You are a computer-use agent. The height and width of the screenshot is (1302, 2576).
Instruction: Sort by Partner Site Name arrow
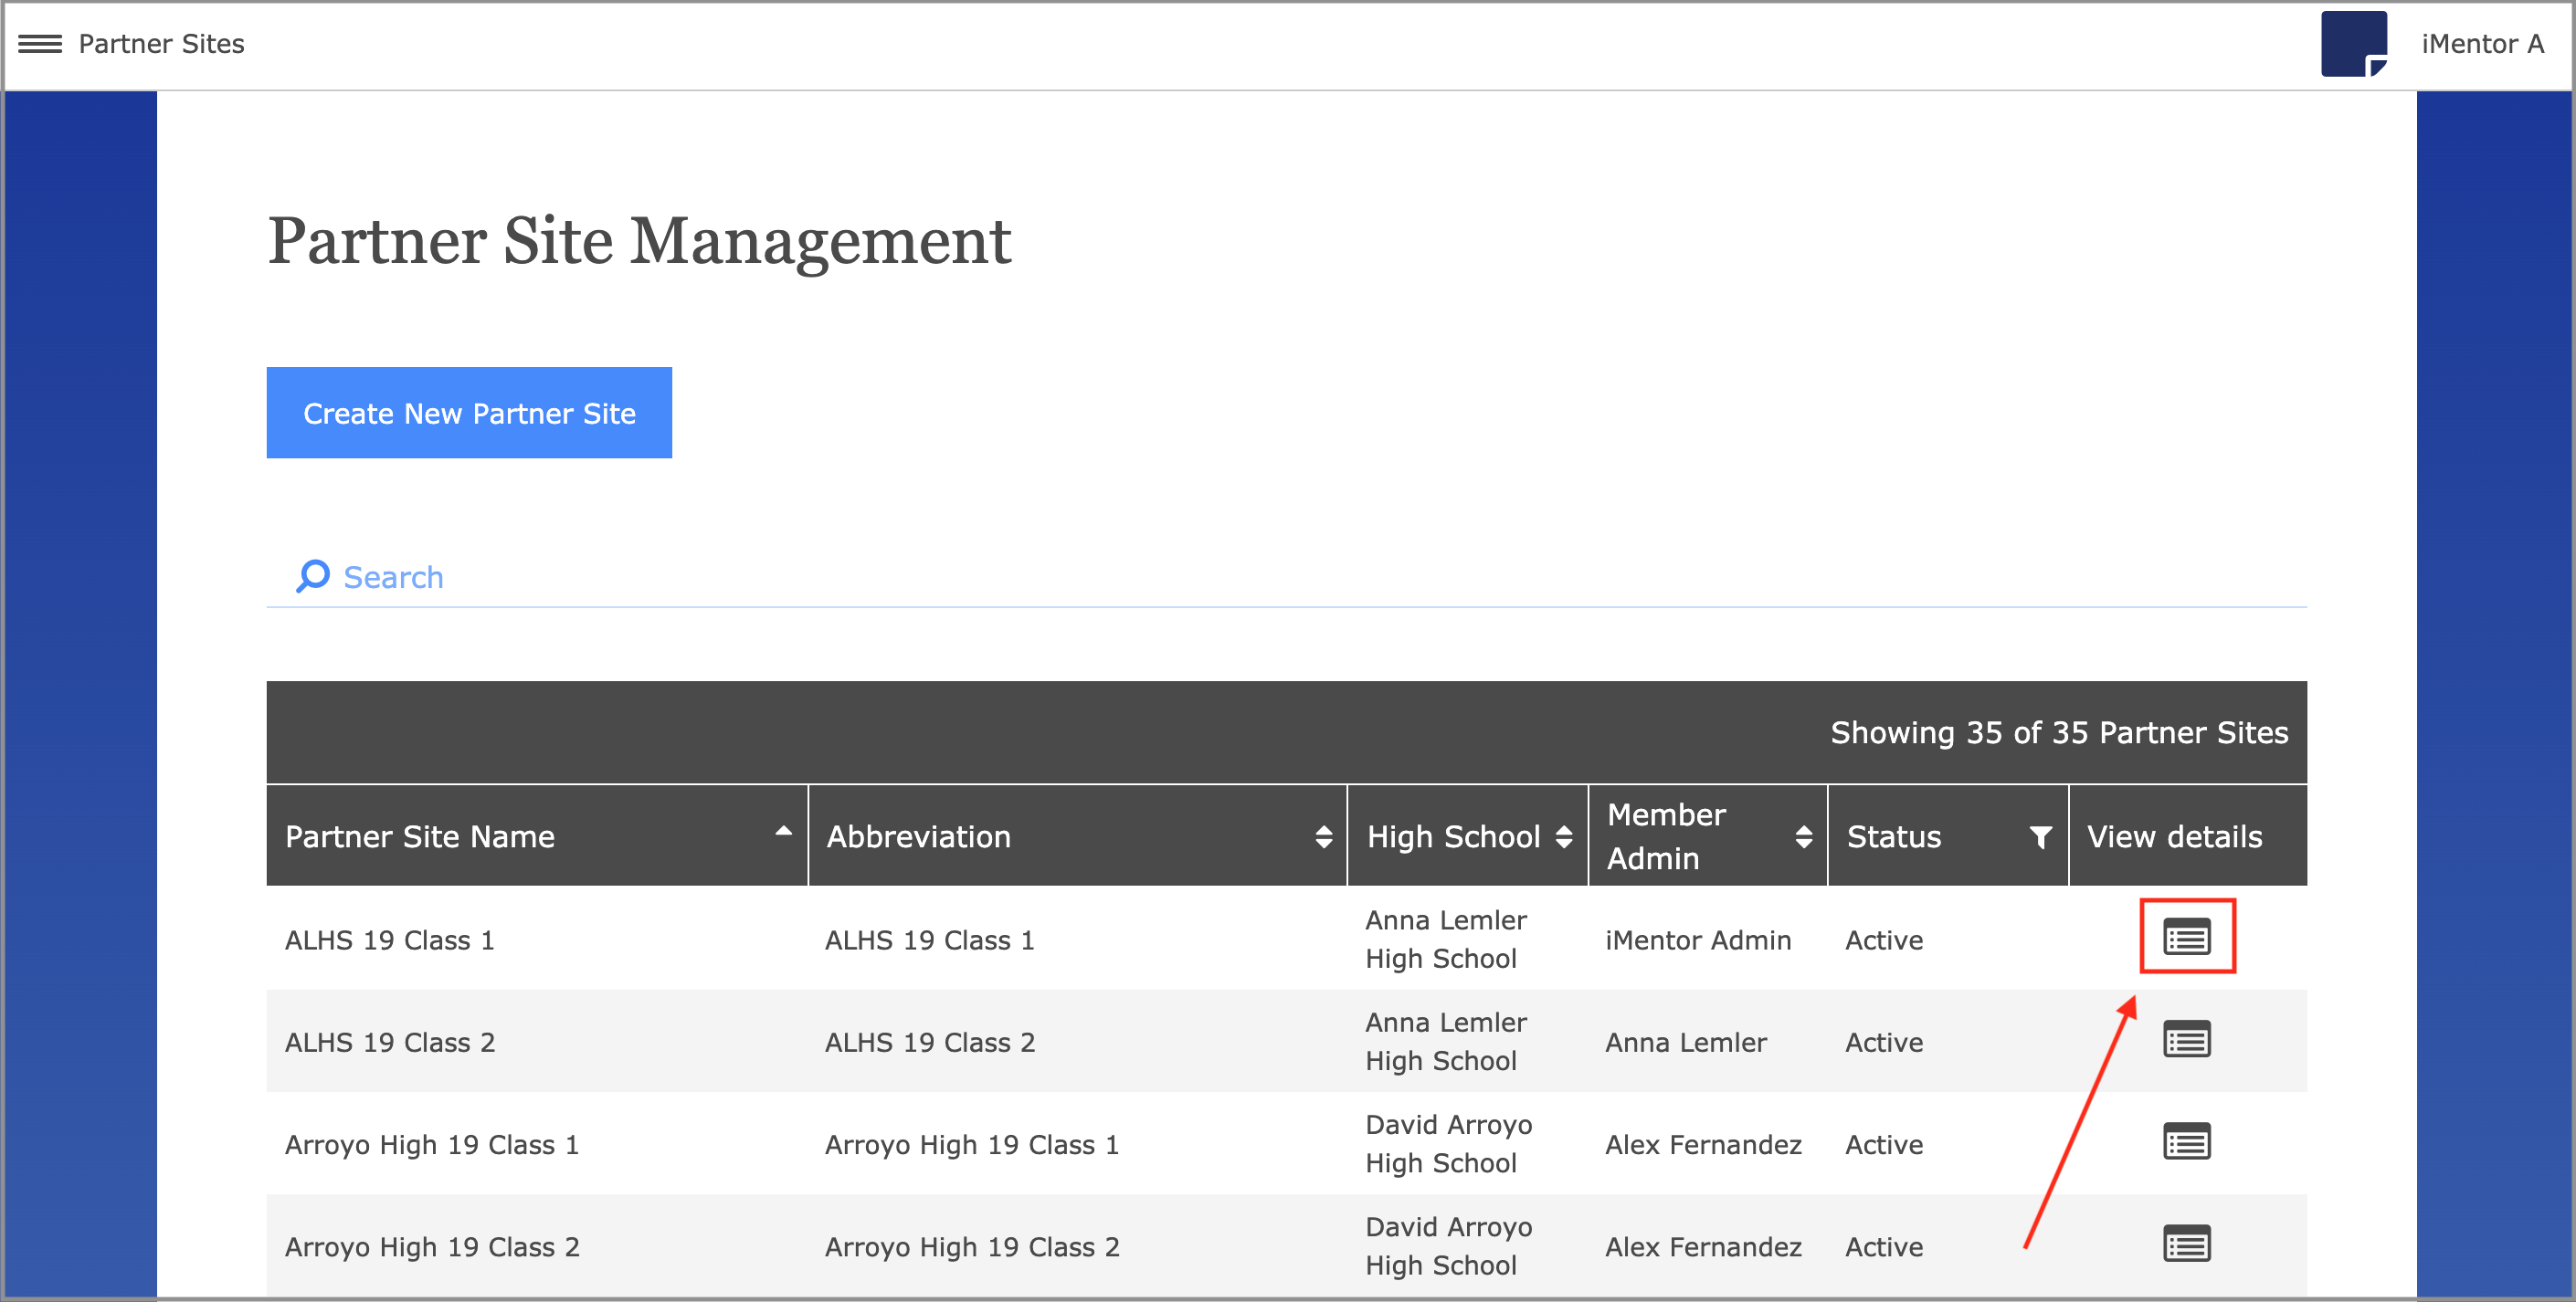783,832
